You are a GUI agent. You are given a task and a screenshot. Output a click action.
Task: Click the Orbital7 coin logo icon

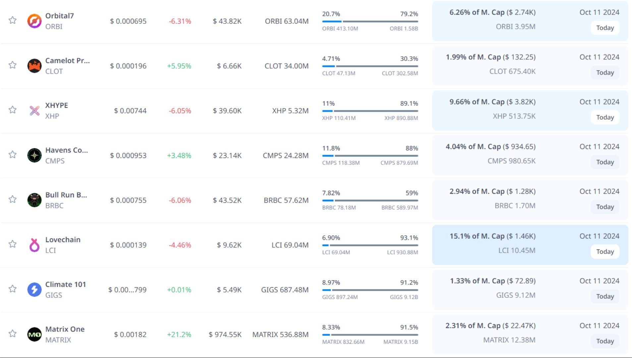click(34, 21)
